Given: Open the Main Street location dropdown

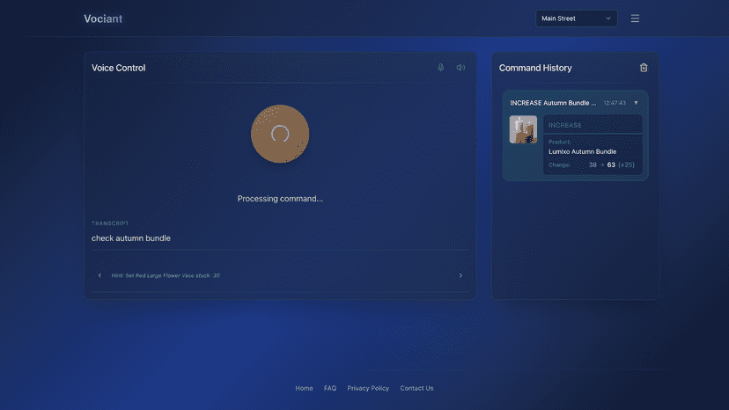Looking at the screenshot, I should tap(576, 18).
